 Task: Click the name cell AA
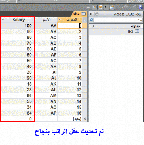pyautogui.click(x=46, y=26)
